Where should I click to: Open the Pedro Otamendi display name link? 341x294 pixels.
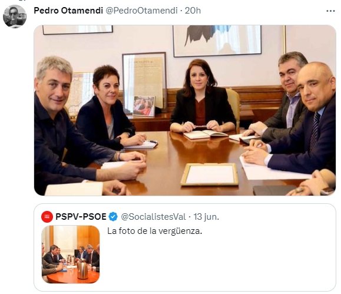(68, 11)
